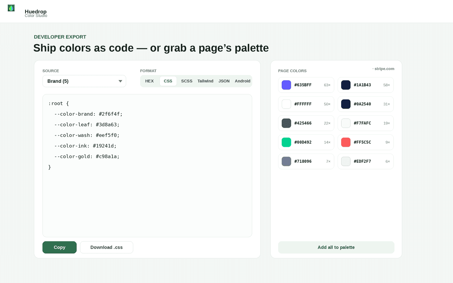
Task: Switch format to HEX
Action: pos(149,81)
